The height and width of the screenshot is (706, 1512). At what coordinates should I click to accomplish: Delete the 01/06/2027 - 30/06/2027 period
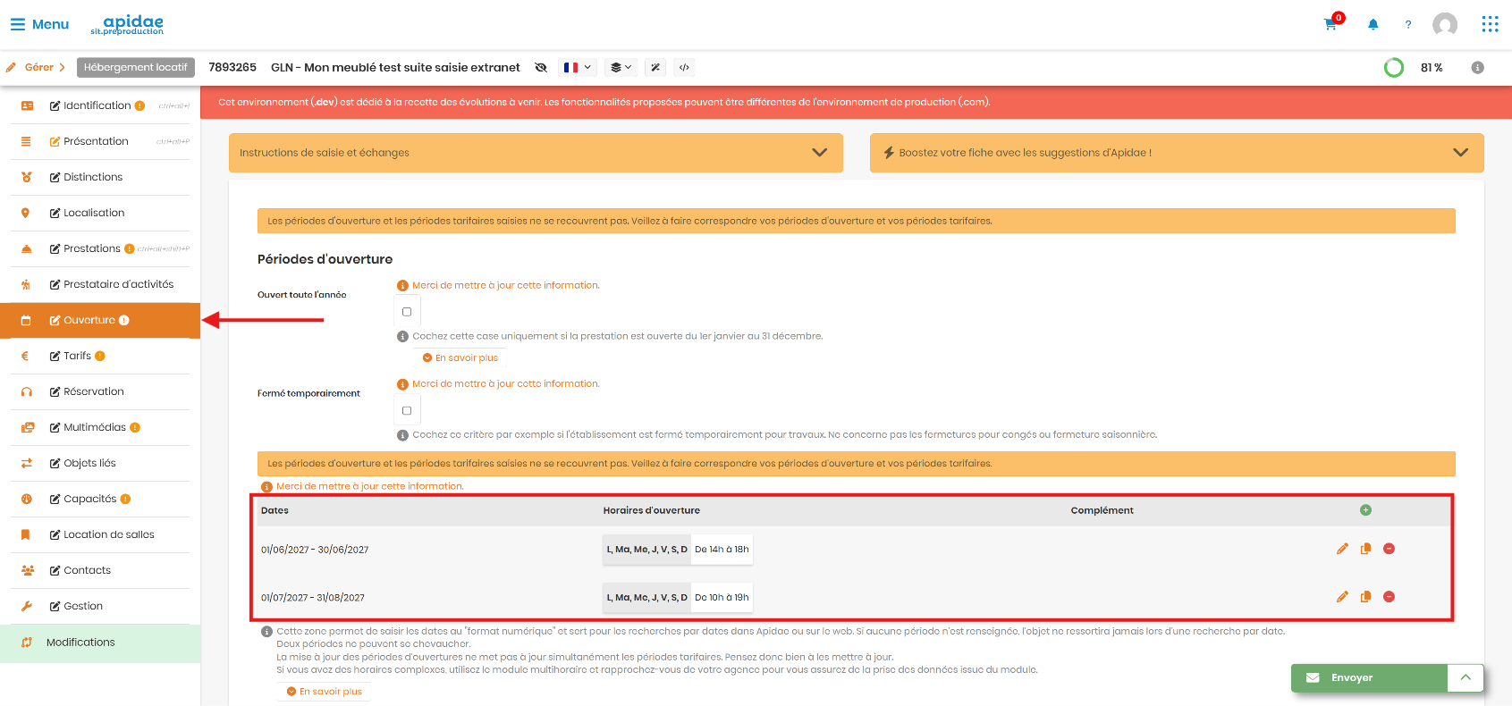(x=1390, y=549)
